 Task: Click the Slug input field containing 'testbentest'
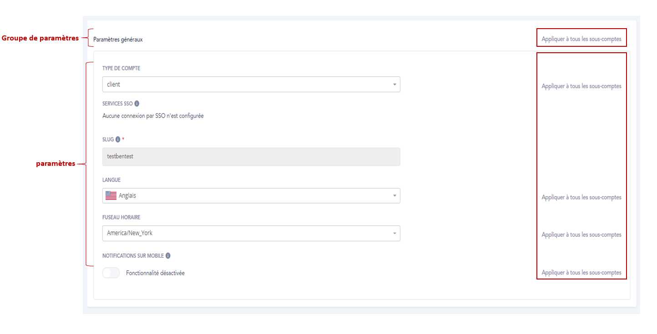click(x=251, y=157)
